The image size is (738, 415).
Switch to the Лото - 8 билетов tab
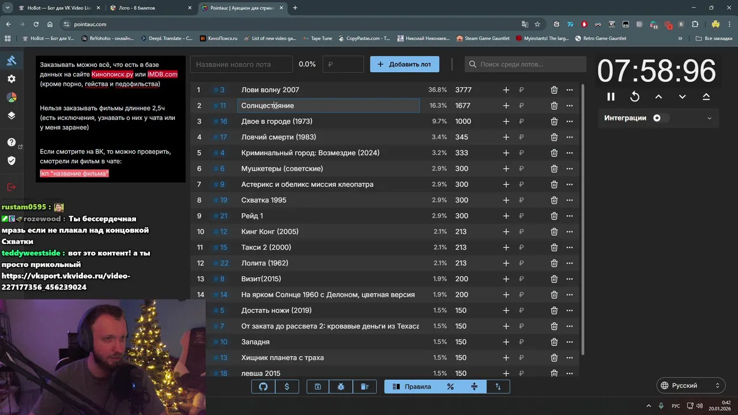tap(151, 8)
